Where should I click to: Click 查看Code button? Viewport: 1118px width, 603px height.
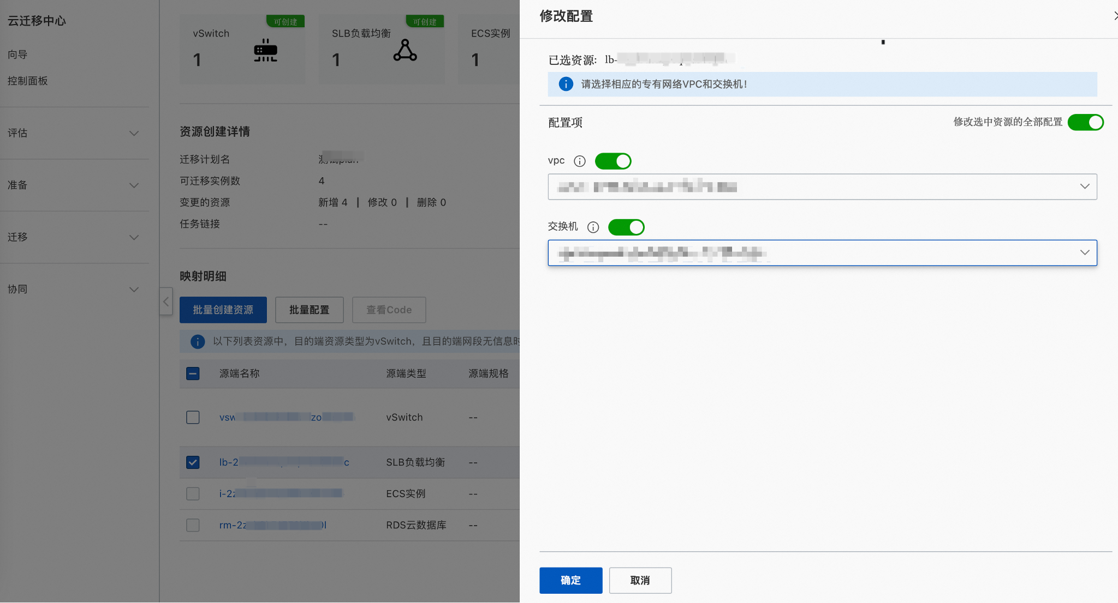389,310
